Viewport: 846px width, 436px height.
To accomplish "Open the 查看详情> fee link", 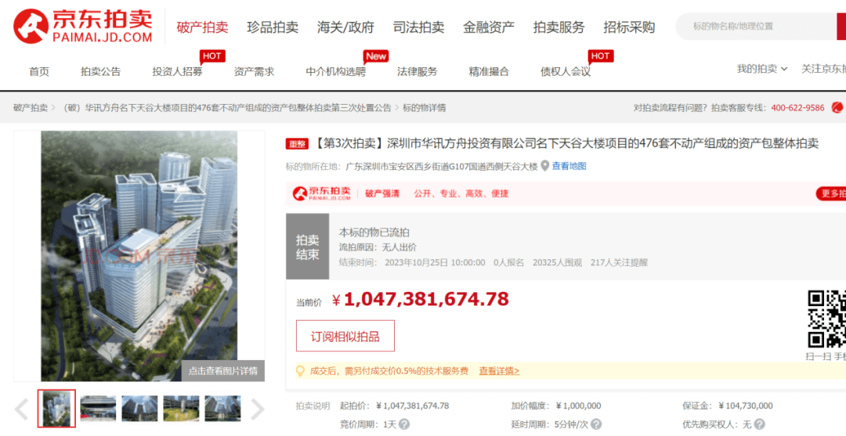I will 499,371.
